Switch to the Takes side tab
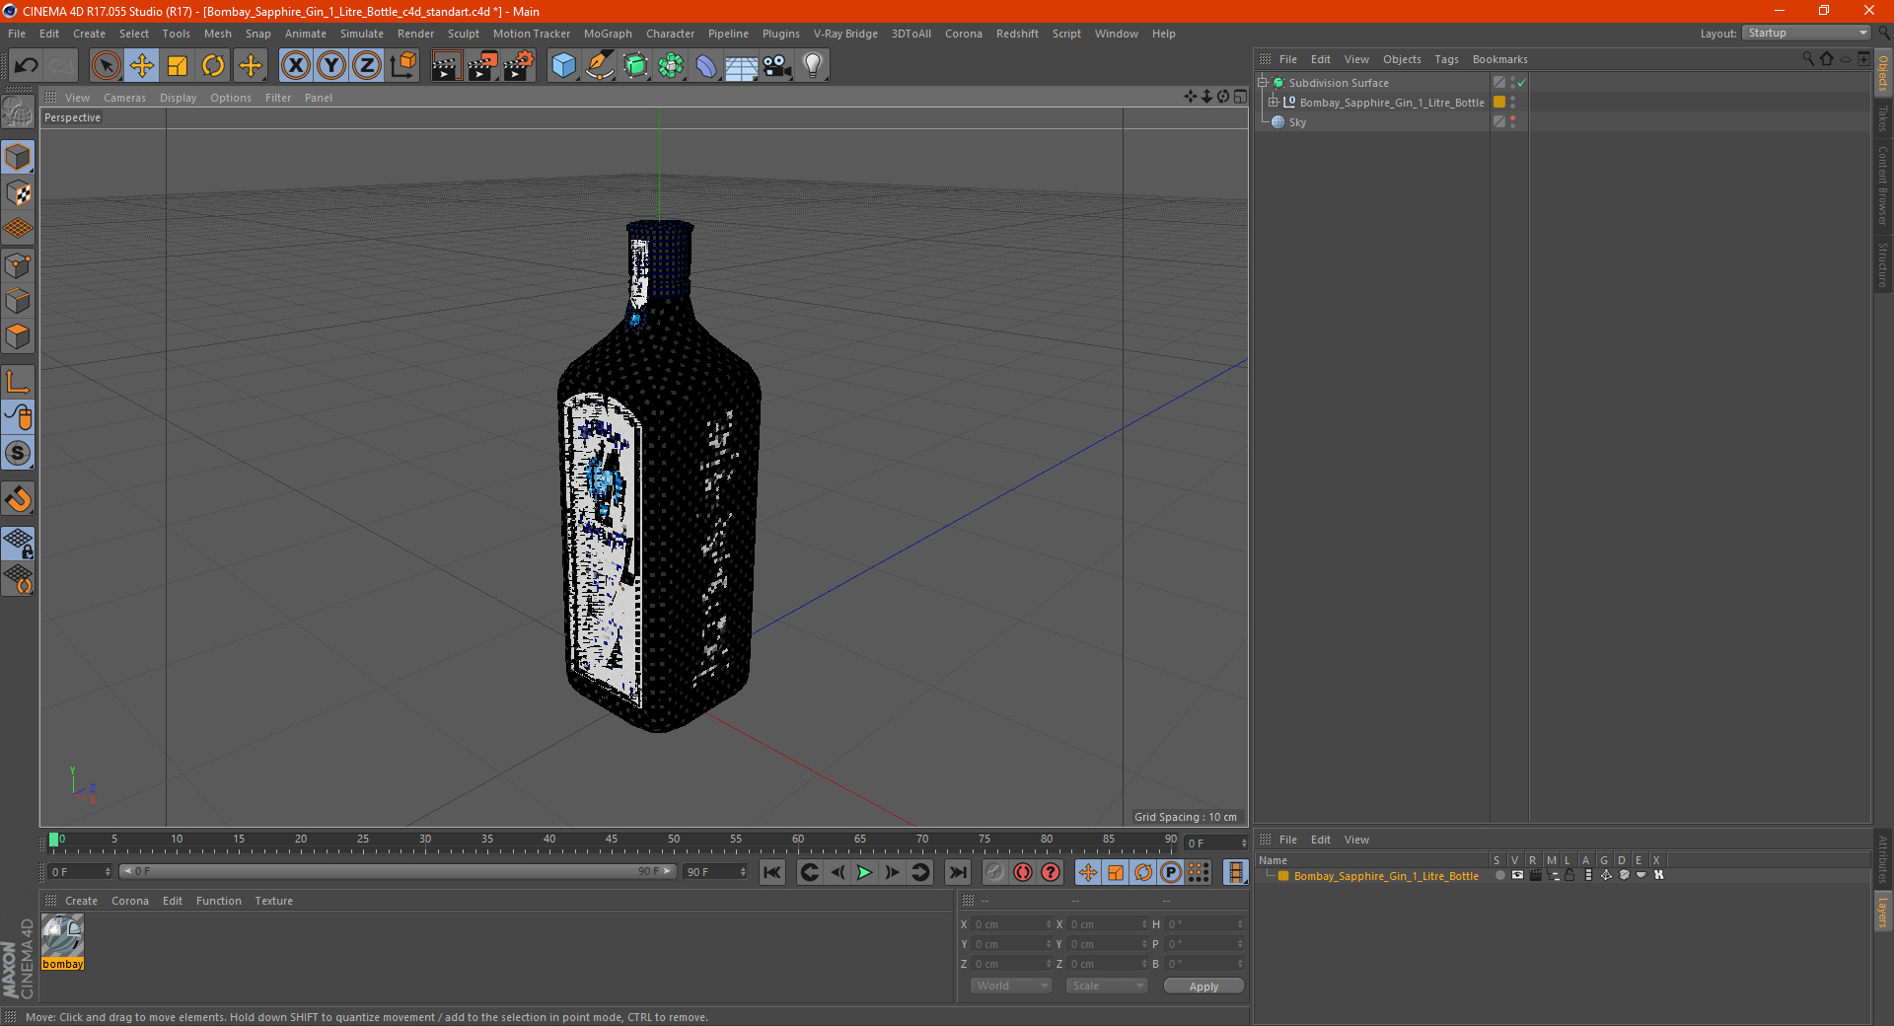The width and height of the screenshot is (1894, 1026). (x=1882, y=119)
